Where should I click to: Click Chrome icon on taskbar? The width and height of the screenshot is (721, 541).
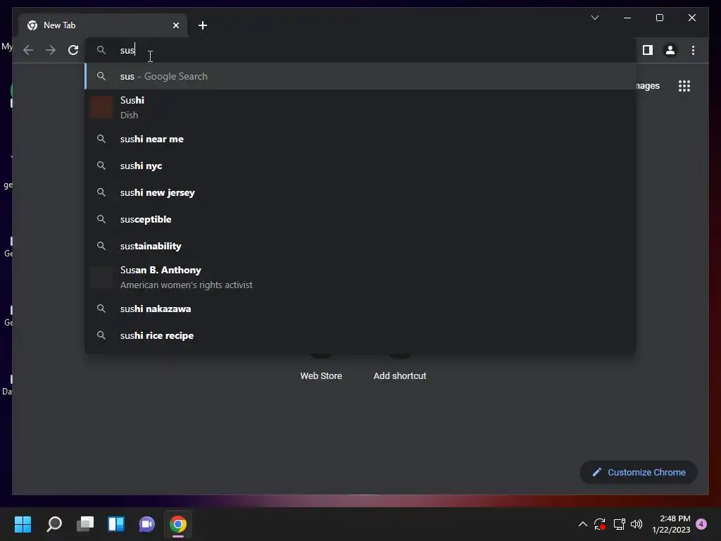pyautogui.click(x=178, y=524)
